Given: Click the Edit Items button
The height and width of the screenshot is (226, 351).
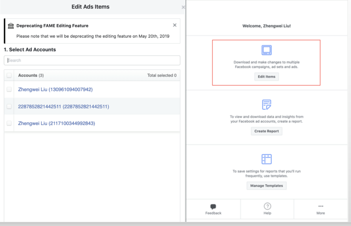Looking at the screenshot, I should coord(266,76).
